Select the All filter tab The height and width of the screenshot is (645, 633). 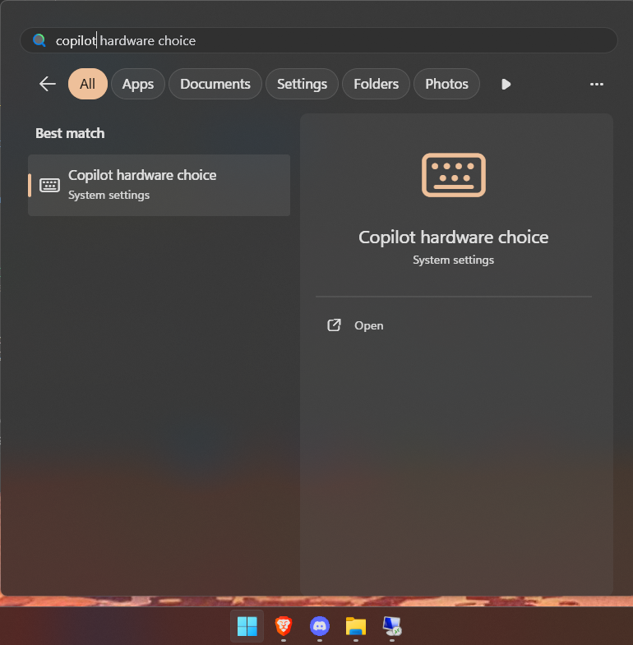pos(88,84)
